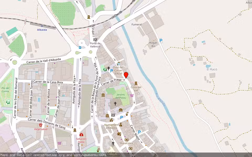The width and height of the screenshot is (252, 157).
Task: Select the Vetersalud veterinary icon
Action: tap(40, 125)
